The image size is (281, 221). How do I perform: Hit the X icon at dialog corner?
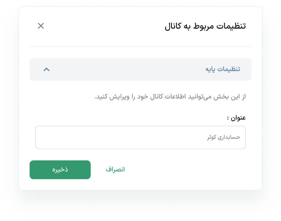(x=41, y=26)
